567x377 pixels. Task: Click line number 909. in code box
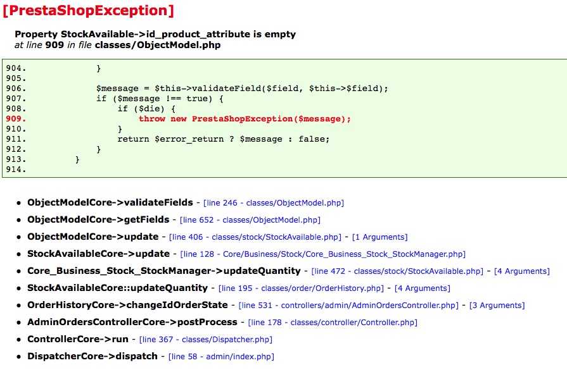(16, 119)
